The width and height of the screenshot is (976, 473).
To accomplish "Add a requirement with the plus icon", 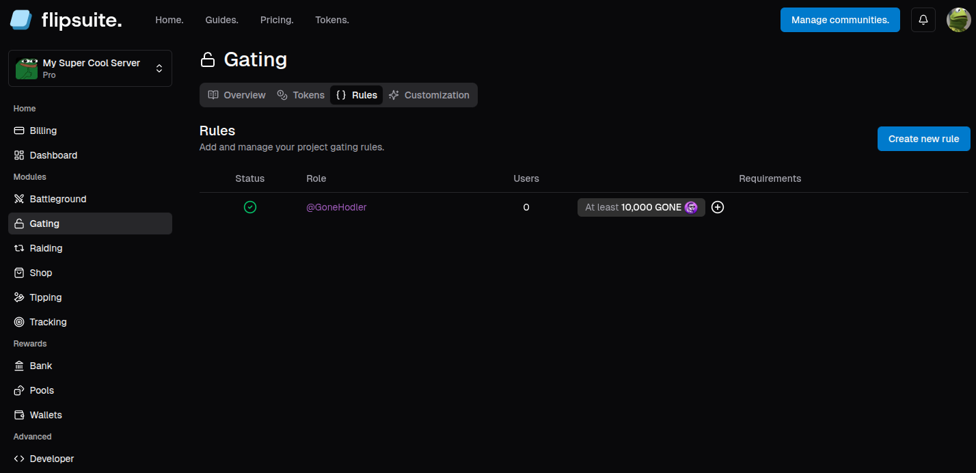I will pos(718,207).
